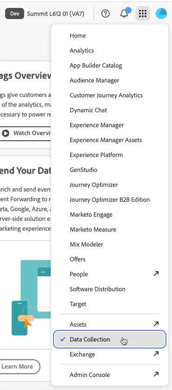Open the user profile avatar
Image resolution: width=172 pixels, height=390 pixels.
161,14
